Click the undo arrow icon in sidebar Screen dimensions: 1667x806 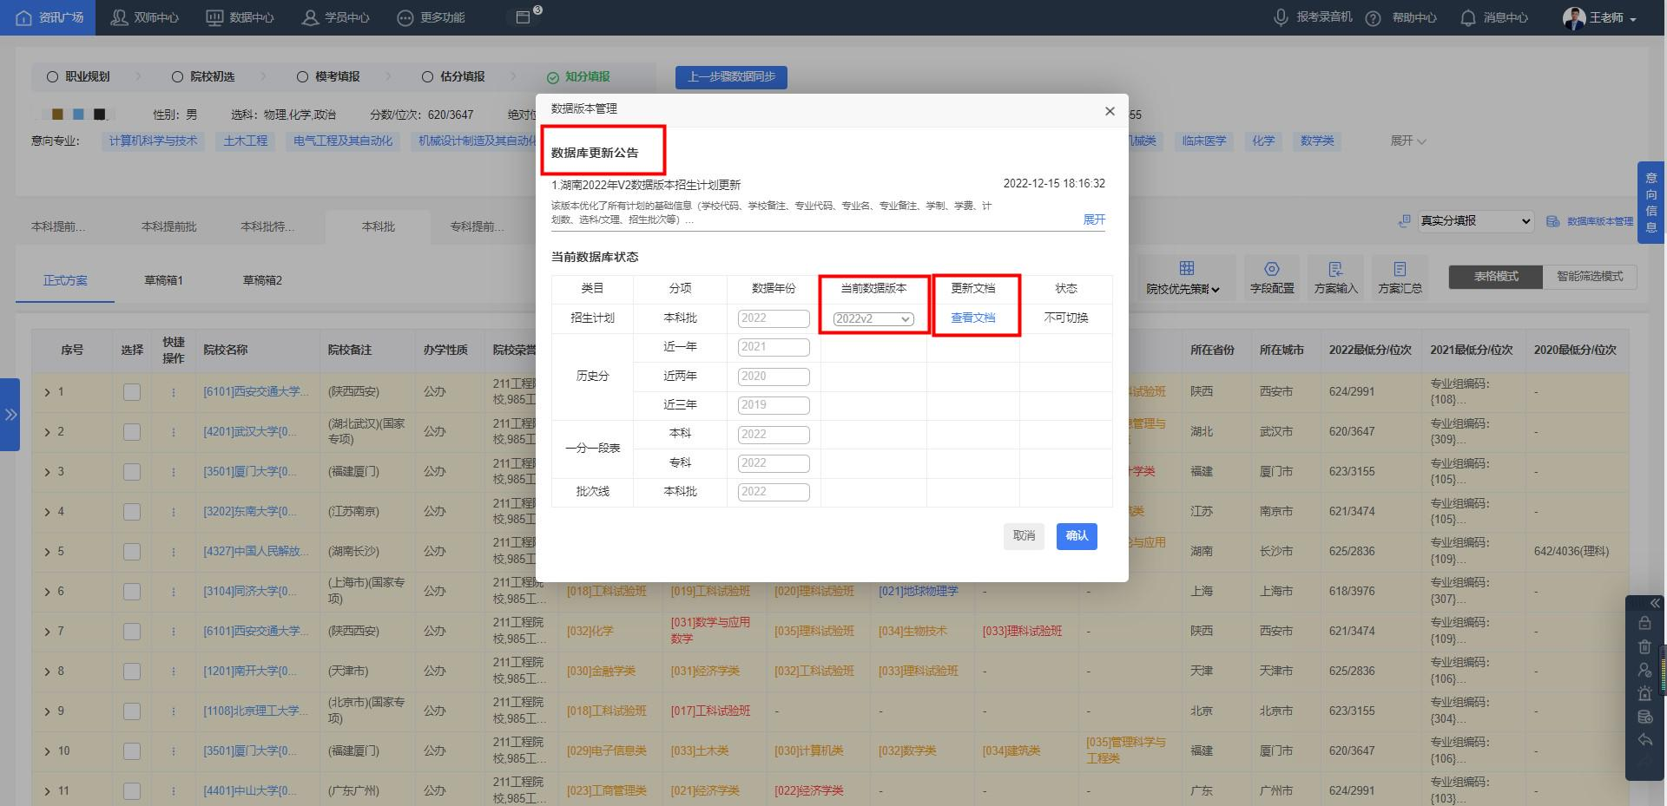coord(1644,740)
